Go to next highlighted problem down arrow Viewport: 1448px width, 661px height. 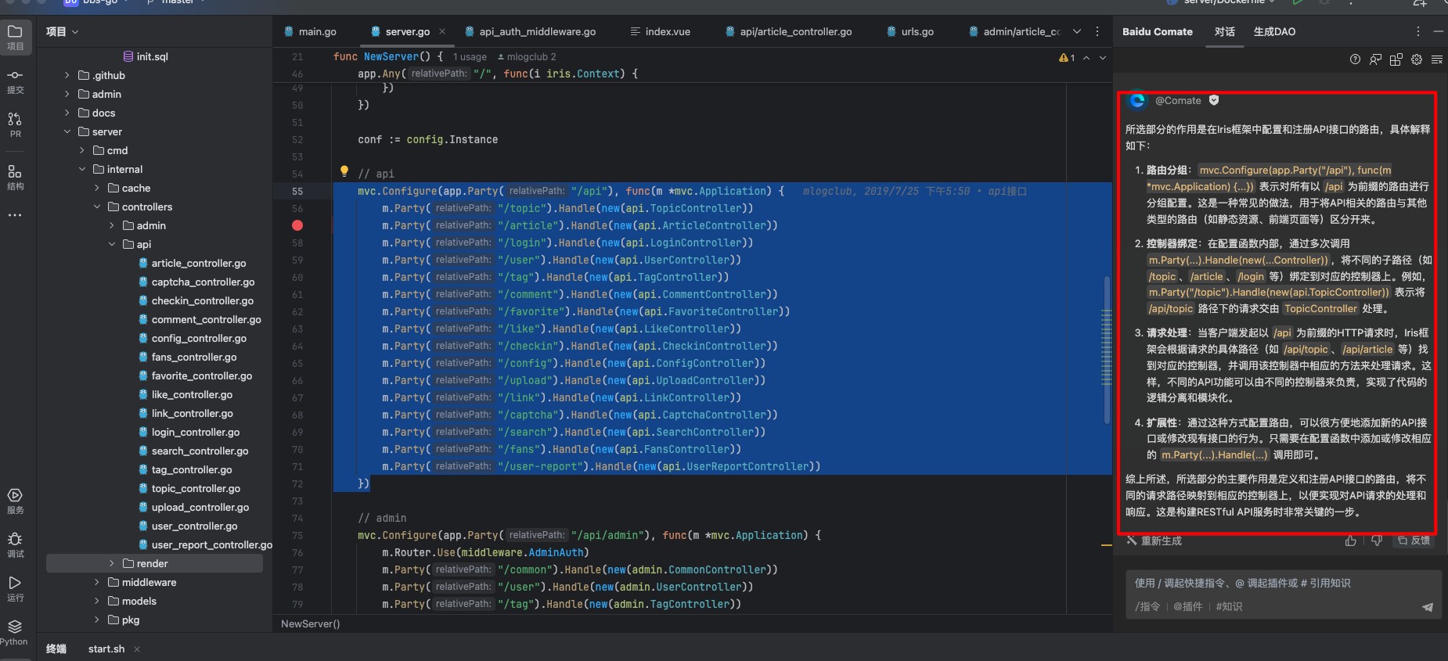point(1103,58)
